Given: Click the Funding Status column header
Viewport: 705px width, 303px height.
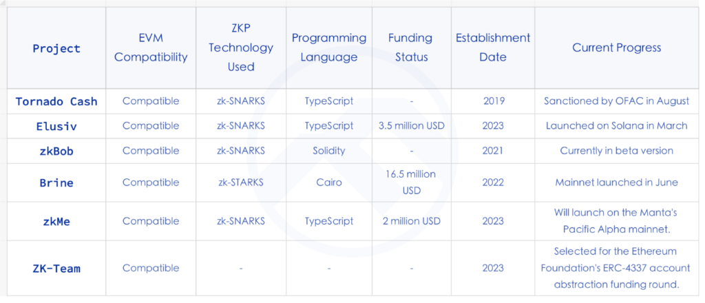Looking at the screenshot, I should click(412, 48).
